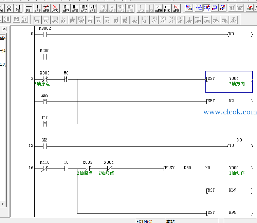The width and height of the screenshot is (257, 223).
Task: Select delete vertical line cF10 icon
Action: [x=55, y=8]
